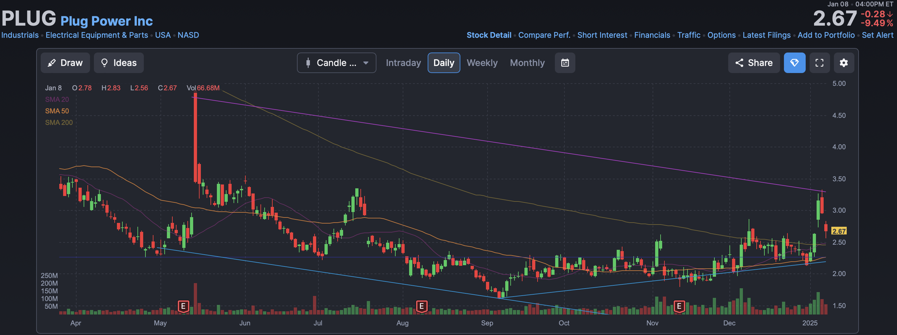Click the 5.00 price axis label
This screenshot has height=335, width=897.
click(839, 84)
